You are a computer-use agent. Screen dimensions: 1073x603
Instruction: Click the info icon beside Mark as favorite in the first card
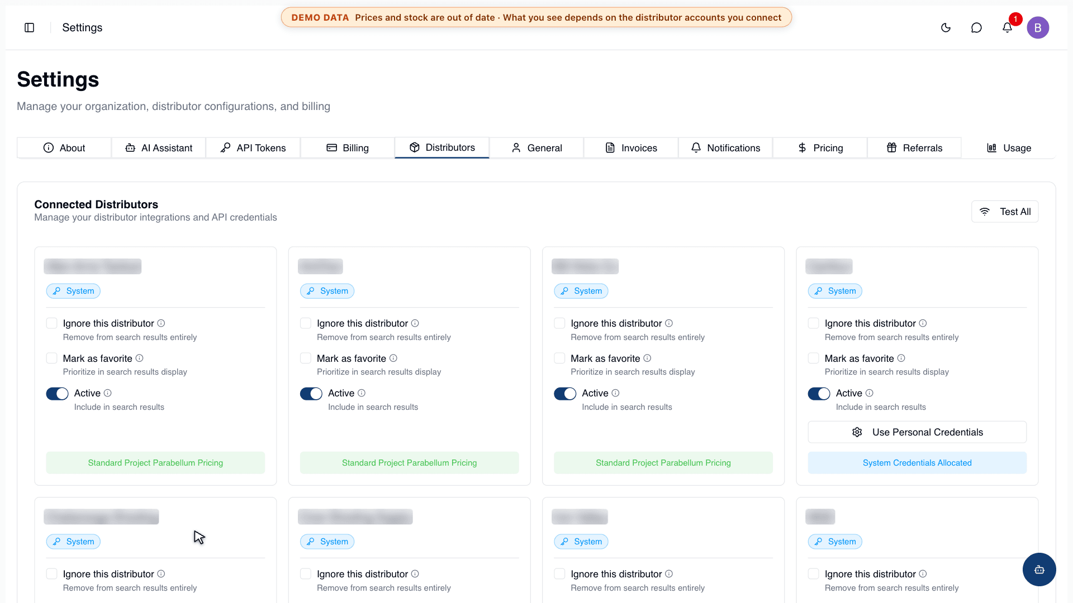point(140,358)
